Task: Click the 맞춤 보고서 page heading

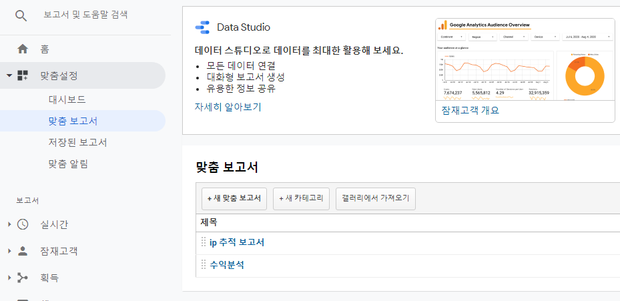Action: click(x=227, y=168)
